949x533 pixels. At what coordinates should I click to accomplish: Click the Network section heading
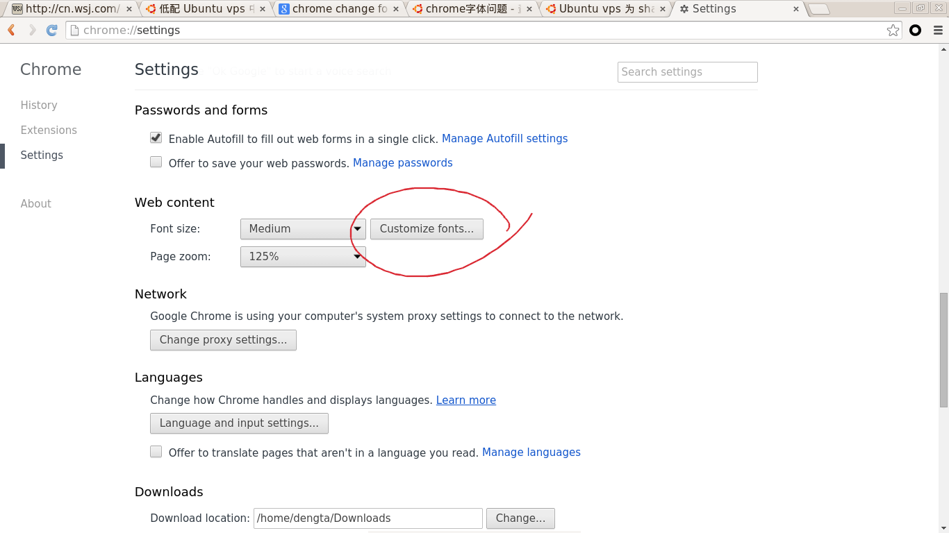point(160,294)
